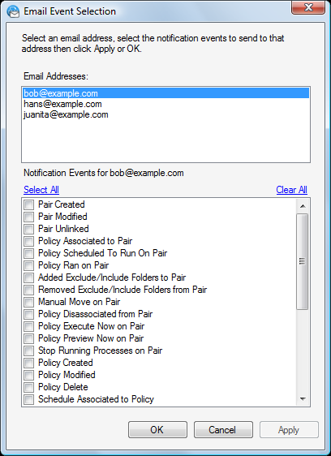Click the events list scrollbar thumb
331x456 pixels.
(x=303, y=262)
